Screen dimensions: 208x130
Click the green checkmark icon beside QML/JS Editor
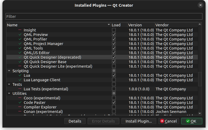coord(20,52)
